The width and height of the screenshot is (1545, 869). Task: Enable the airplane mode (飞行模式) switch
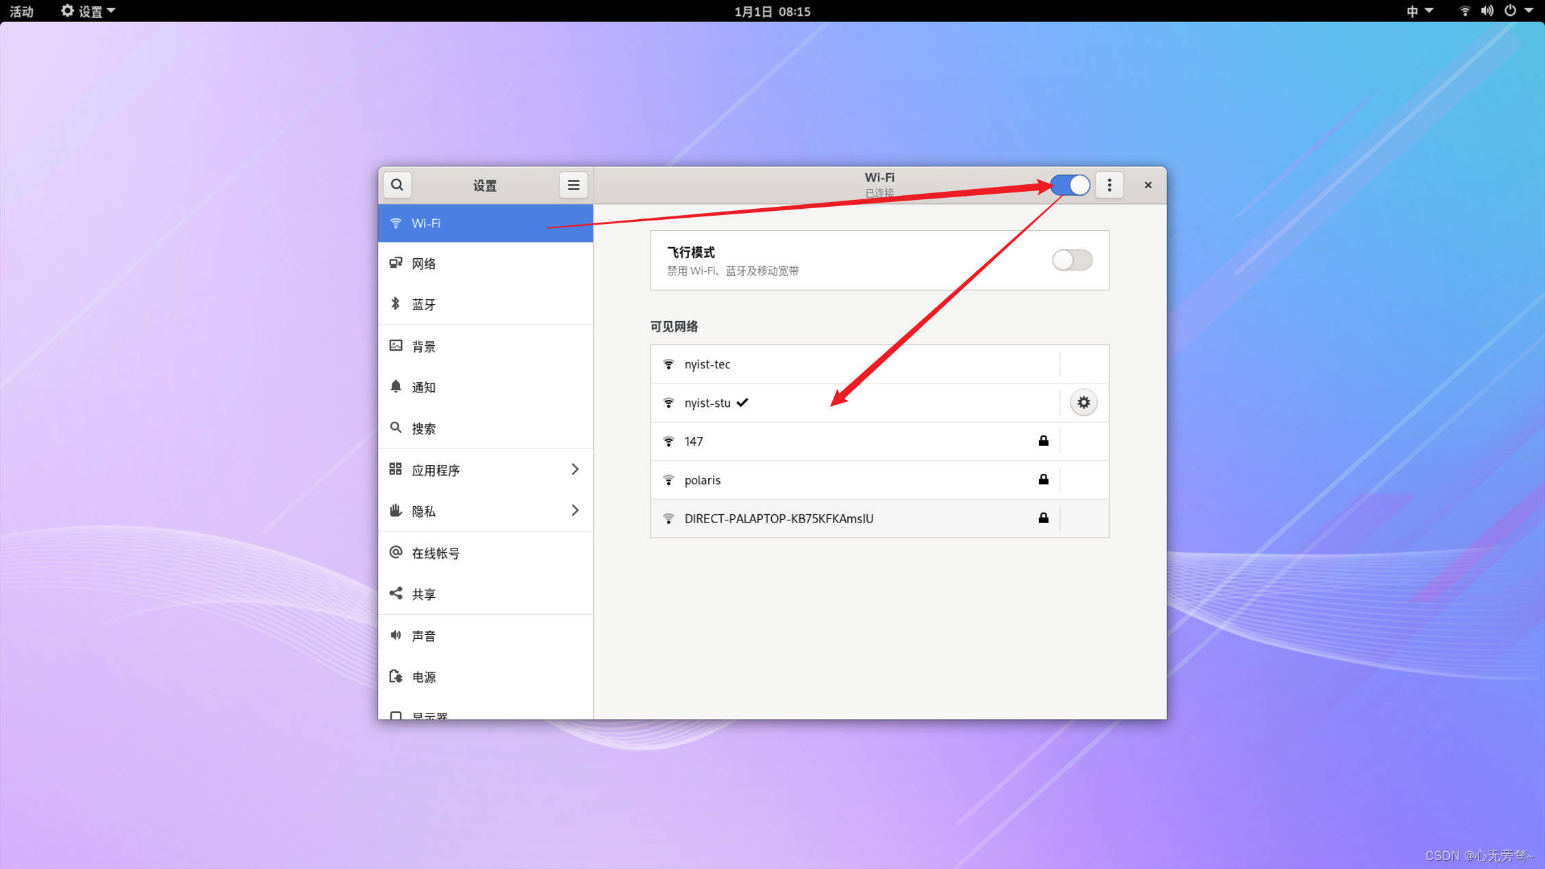[1072, 260]
